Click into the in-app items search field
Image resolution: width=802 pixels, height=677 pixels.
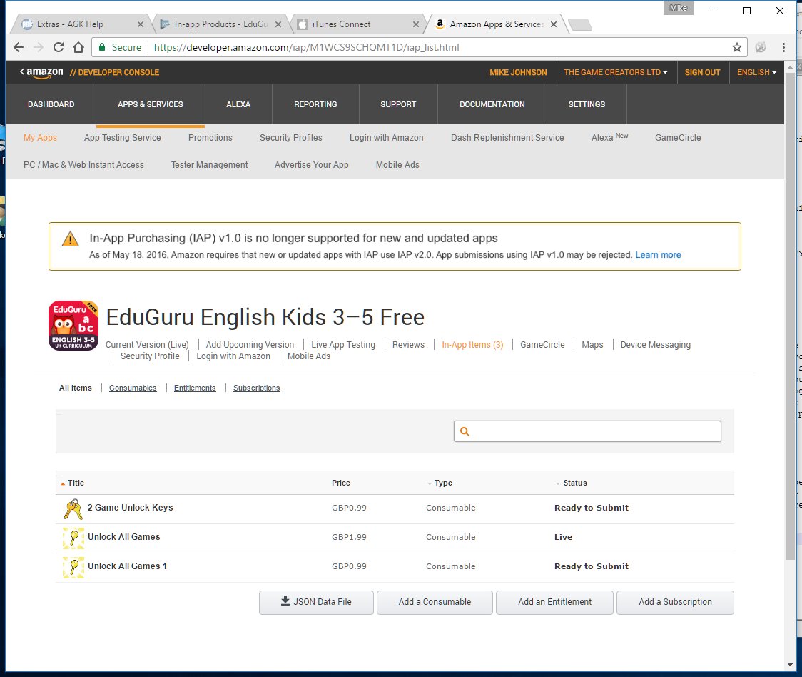(x=587, y=431)
